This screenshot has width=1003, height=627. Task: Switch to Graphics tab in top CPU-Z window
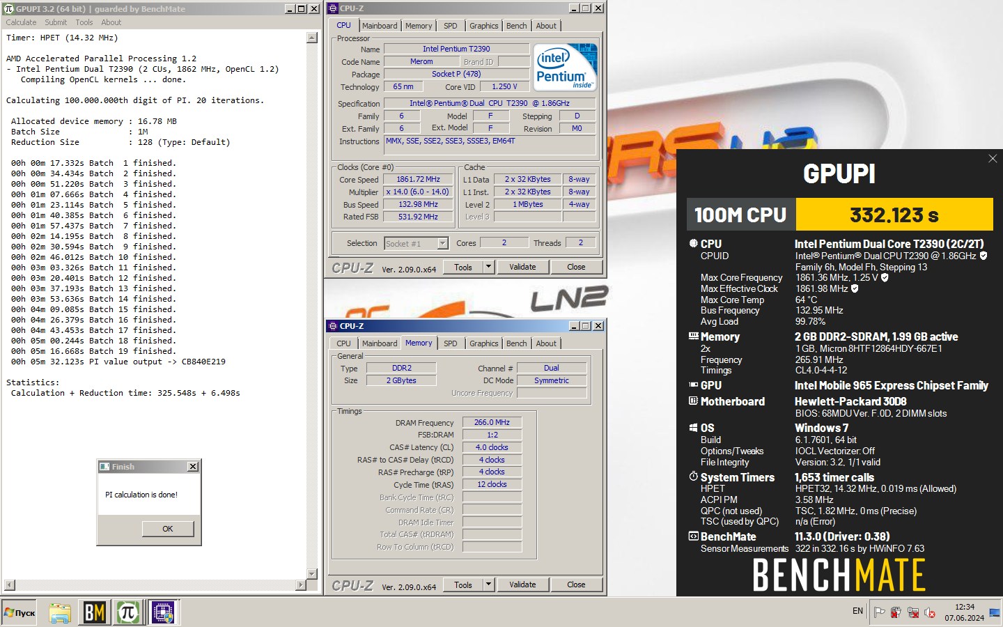483,26
